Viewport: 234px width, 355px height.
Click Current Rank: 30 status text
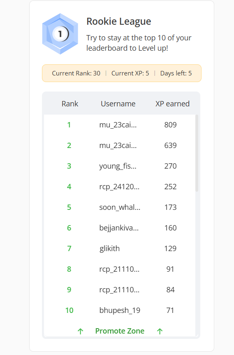76,73
